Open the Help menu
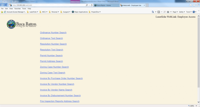 pyautogui.click(x=29, y=9)
